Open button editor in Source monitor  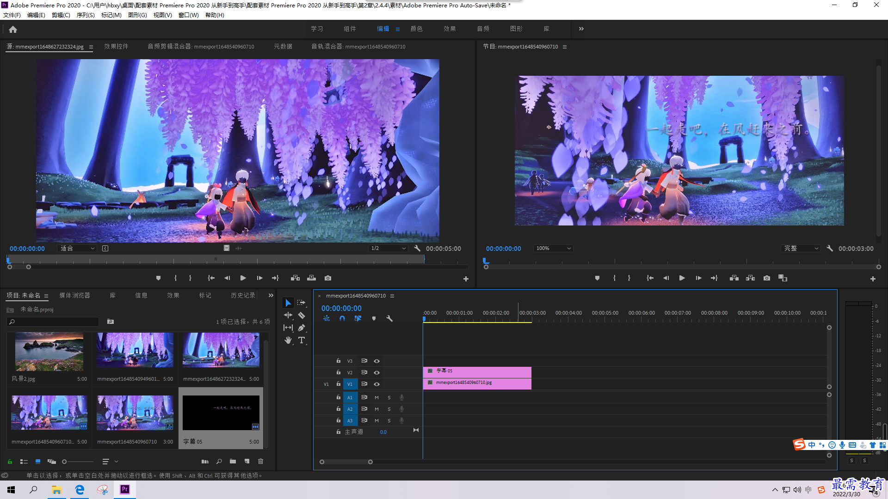[x=466, y=279]
